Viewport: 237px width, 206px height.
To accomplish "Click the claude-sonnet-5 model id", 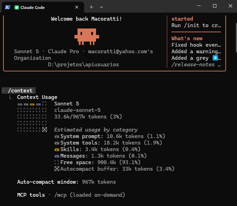I will (x=77, y=110).
